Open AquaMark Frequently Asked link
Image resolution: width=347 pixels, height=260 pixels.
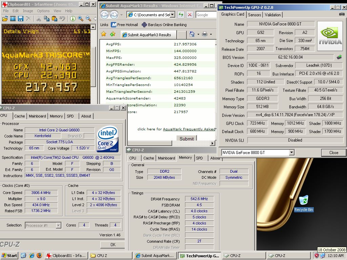pos(189,129)
